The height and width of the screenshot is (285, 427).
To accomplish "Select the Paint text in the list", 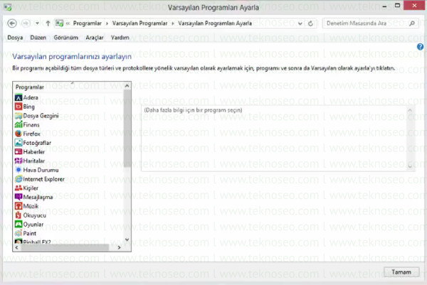I will click(x=30, y=233).
